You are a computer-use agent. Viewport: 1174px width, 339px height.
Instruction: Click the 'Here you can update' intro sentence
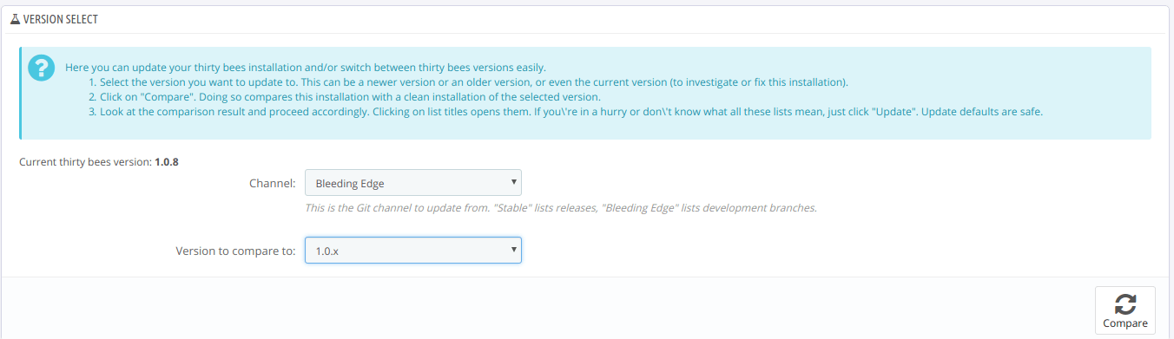pos(306,68)
